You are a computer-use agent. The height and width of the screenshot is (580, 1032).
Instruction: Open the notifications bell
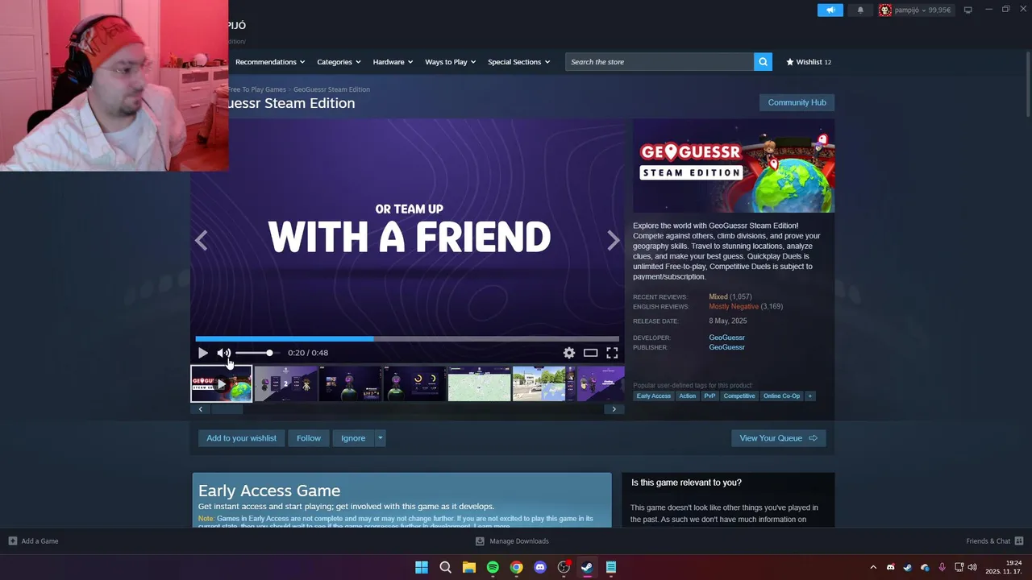pos(860,10)
